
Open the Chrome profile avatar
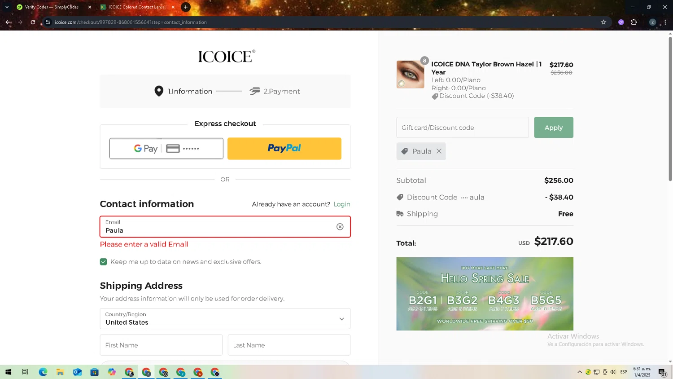pos(652,22)
